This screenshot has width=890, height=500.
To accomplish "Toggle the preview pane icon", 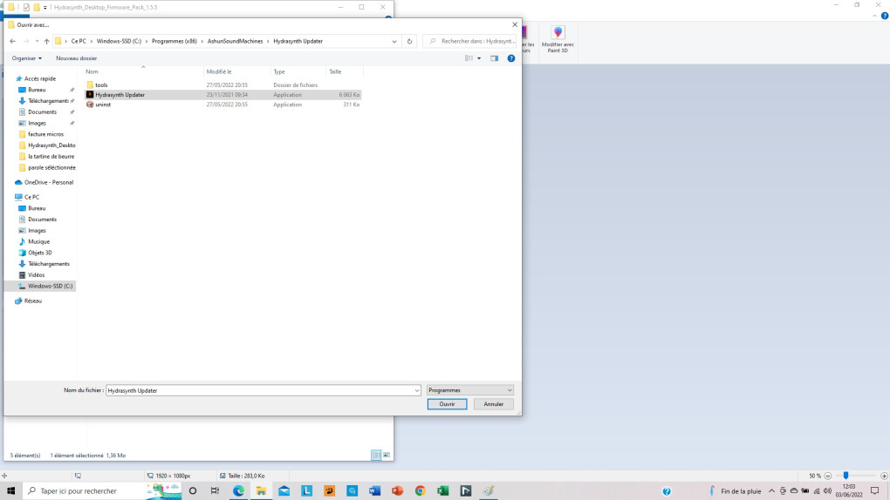I will click(495, 58).
